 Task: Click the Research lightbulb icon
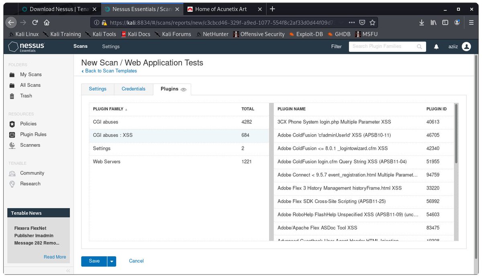(x=12, y=184)
